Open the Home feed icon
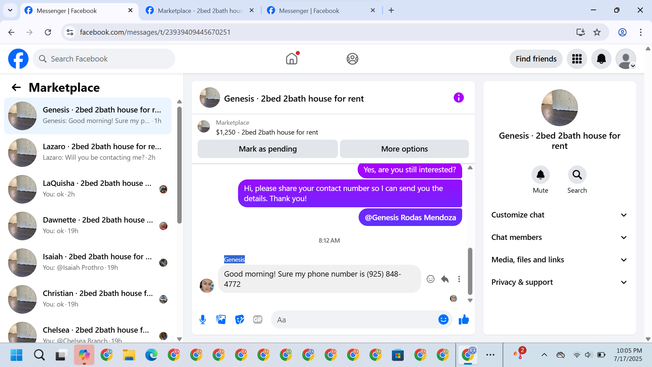652x367 pixels. pyautogui.click(x=292, y=59)
